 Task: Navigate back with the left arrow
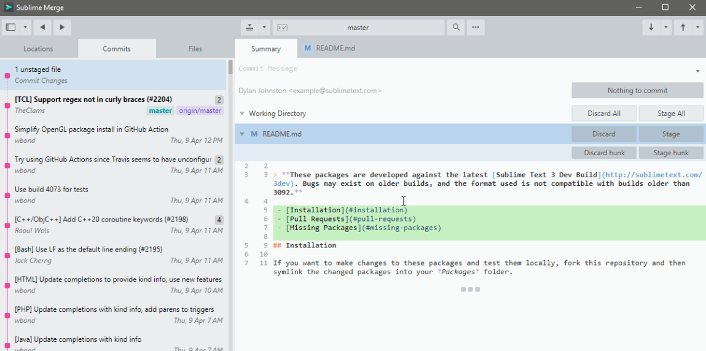[42, 28]
